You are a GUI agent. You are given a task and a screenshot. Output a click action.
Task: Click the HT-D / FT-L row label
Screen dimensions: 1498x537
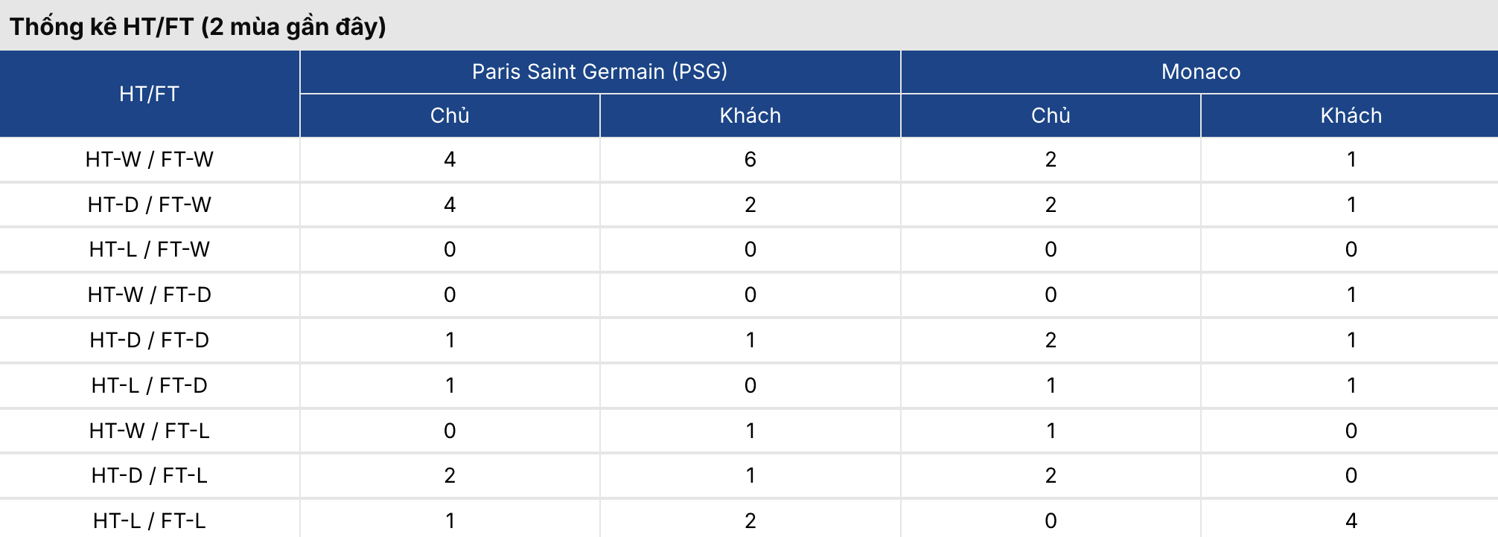149,475
